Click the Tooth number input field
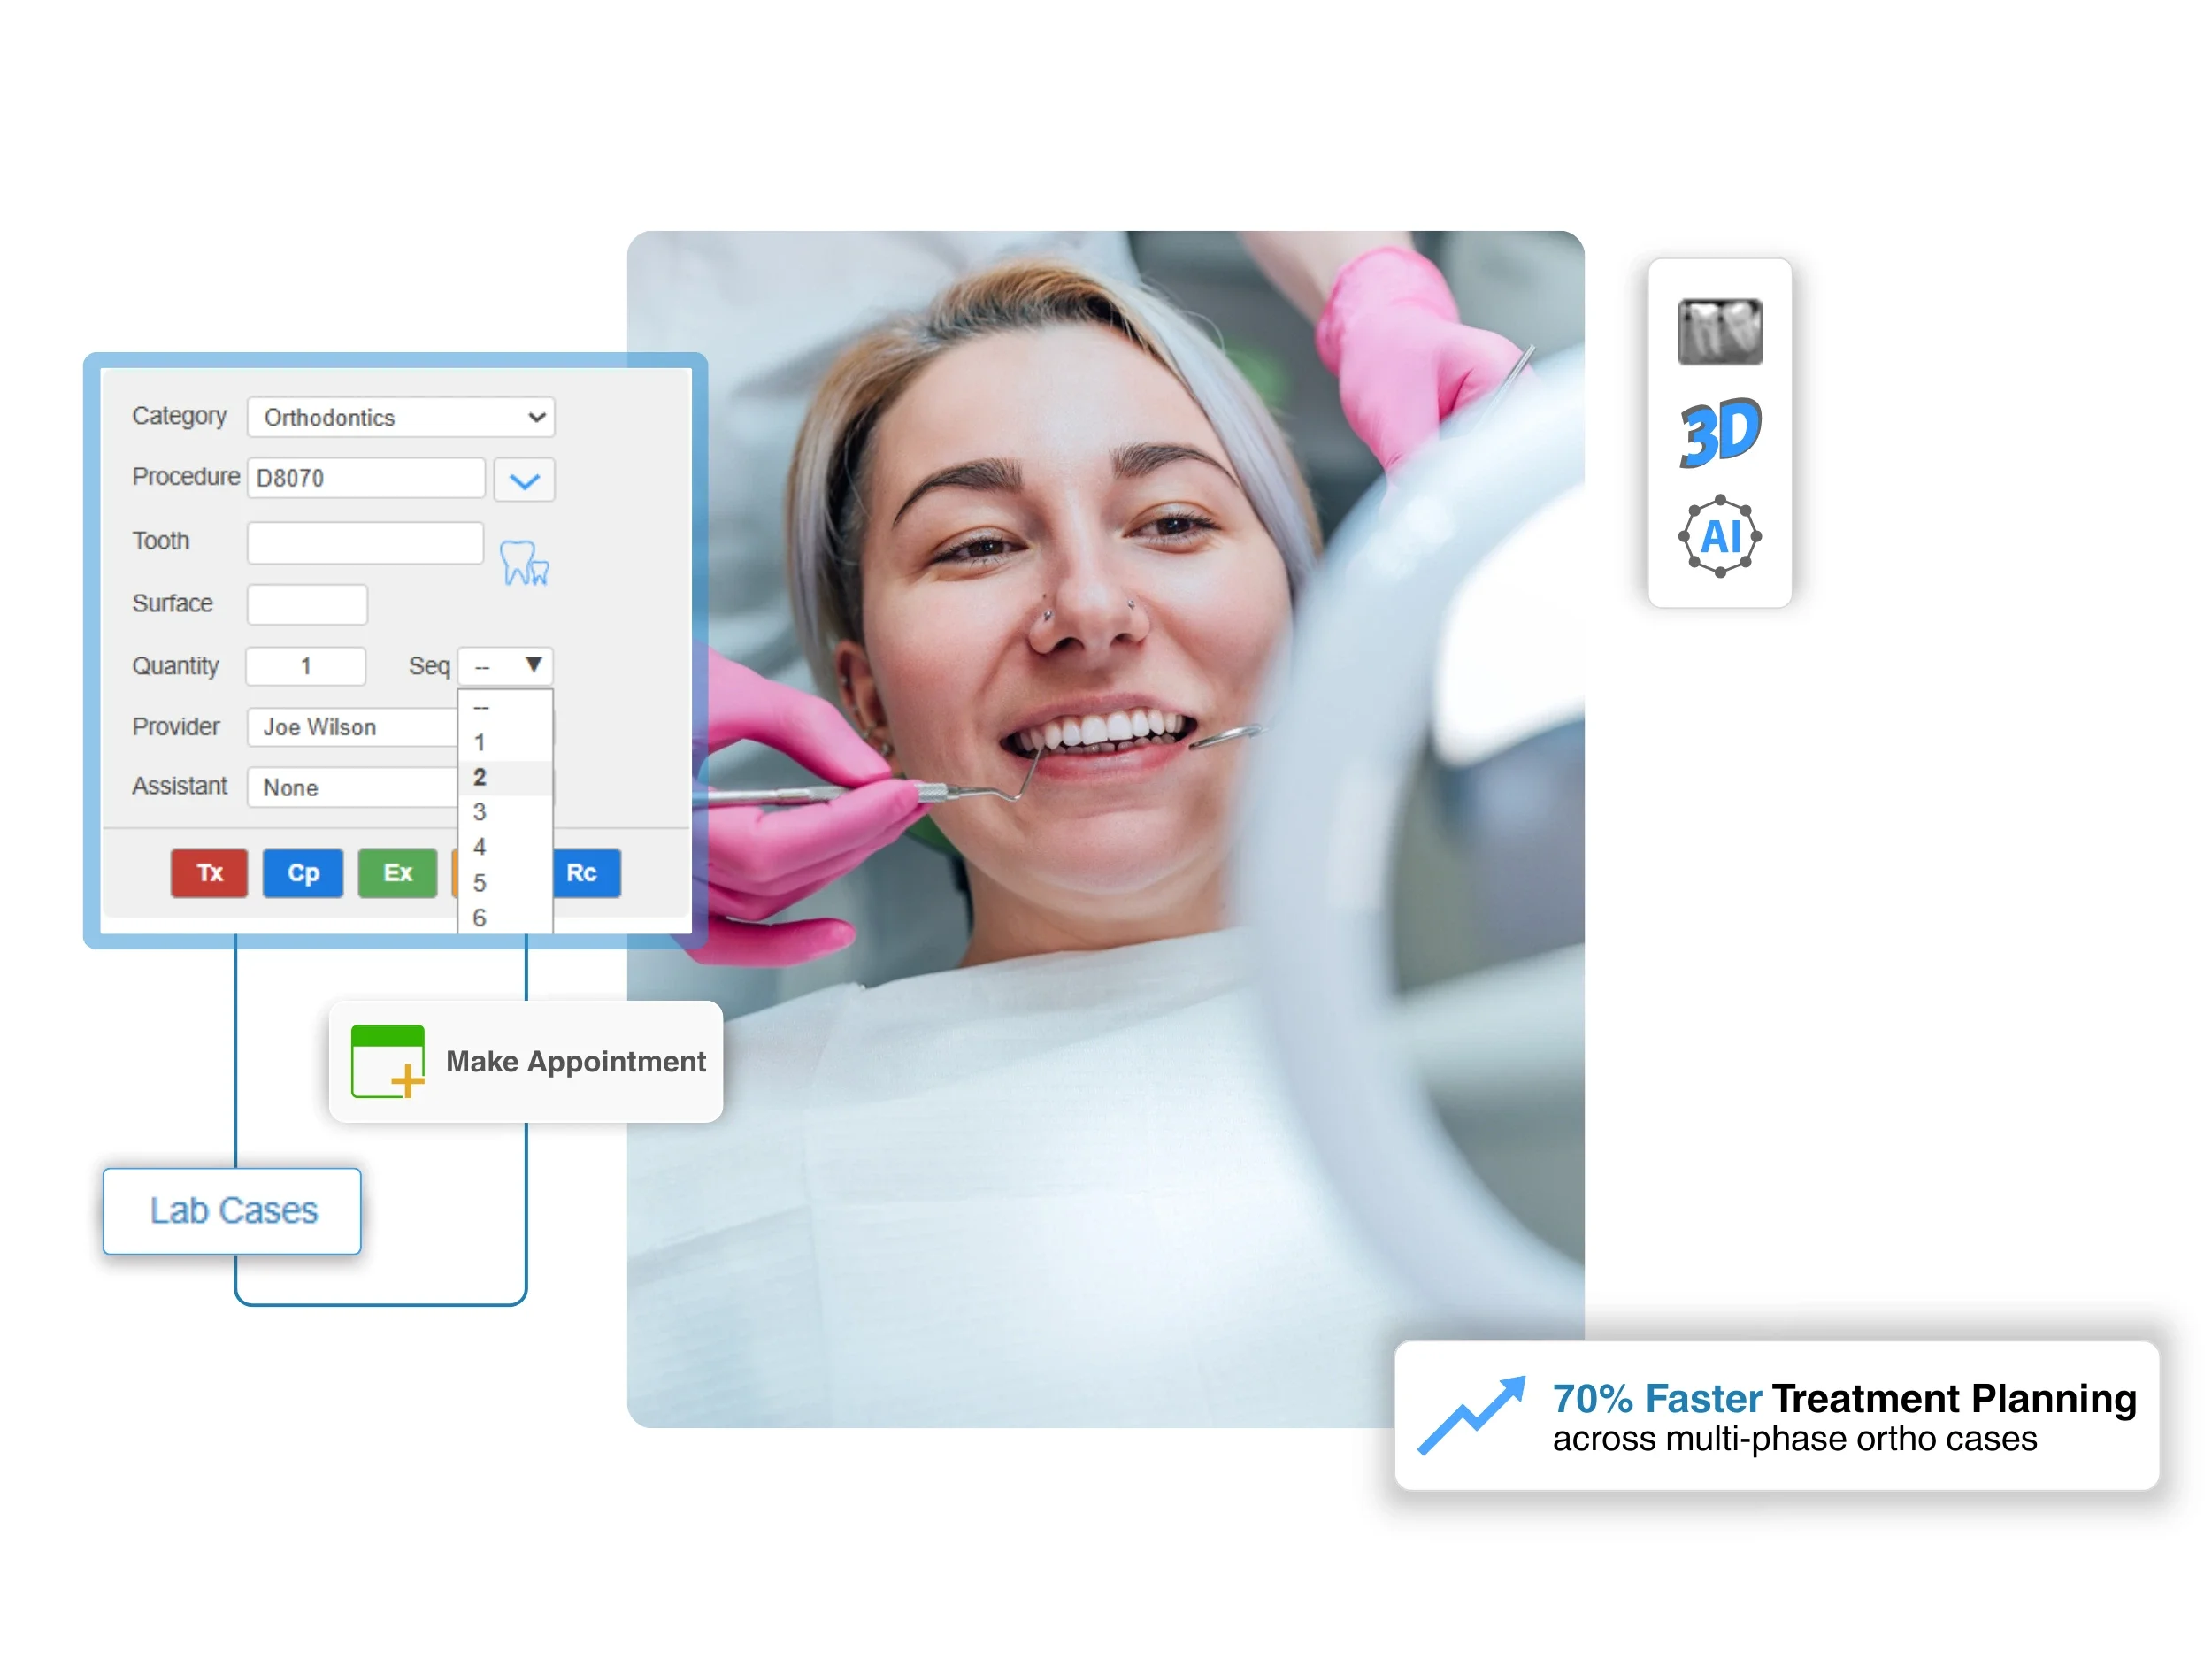The width and height of the screenshot is (2212, 1659). 365,543
